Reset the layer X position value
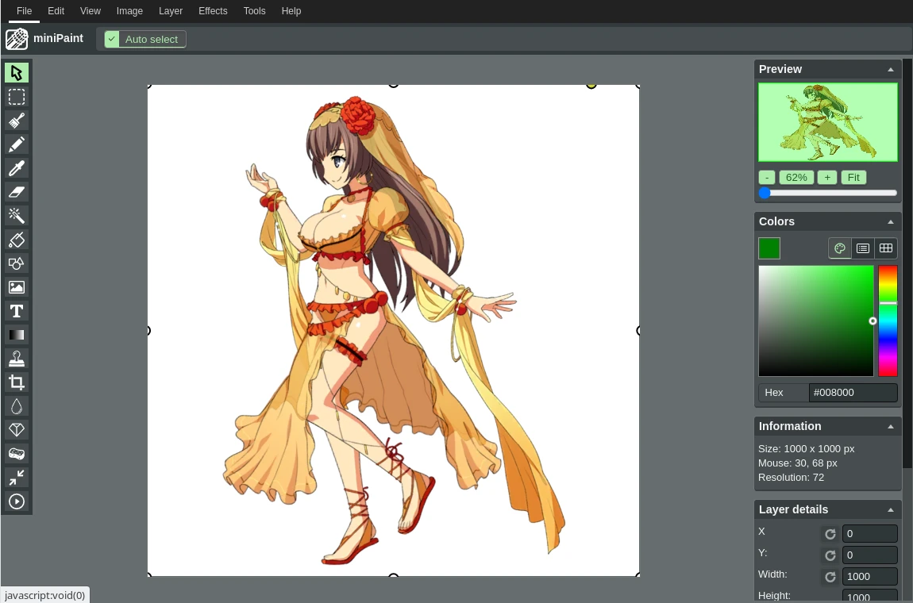Image resolution: width=913 pixels, height=603 pixels. [830, 534]
